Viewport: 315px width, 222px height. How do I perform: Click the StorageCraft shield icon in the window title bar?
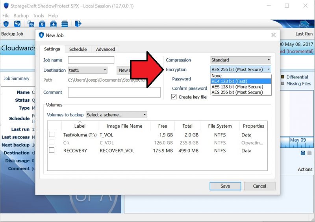coord(6,6)
